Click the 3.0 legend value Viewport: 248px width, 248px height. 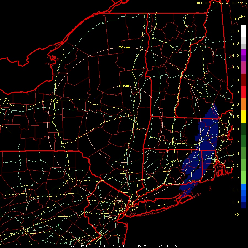pyautogui.click(x=236, y=92)
